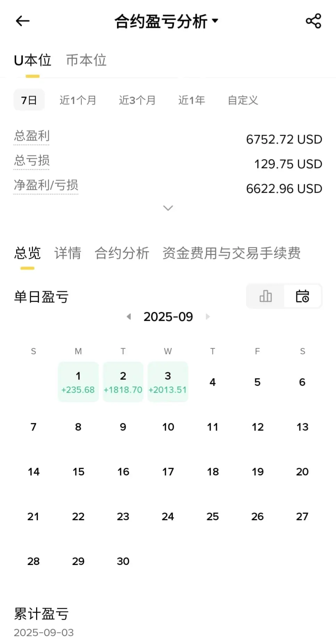Expand the profit summary chevron
Viewport: 336px width, 639px height.
(x=168, y=208)
